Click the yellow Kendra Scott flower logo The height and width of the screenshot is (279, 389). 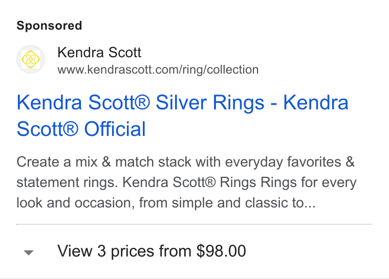pyautogui.click(x=31, y=59)
